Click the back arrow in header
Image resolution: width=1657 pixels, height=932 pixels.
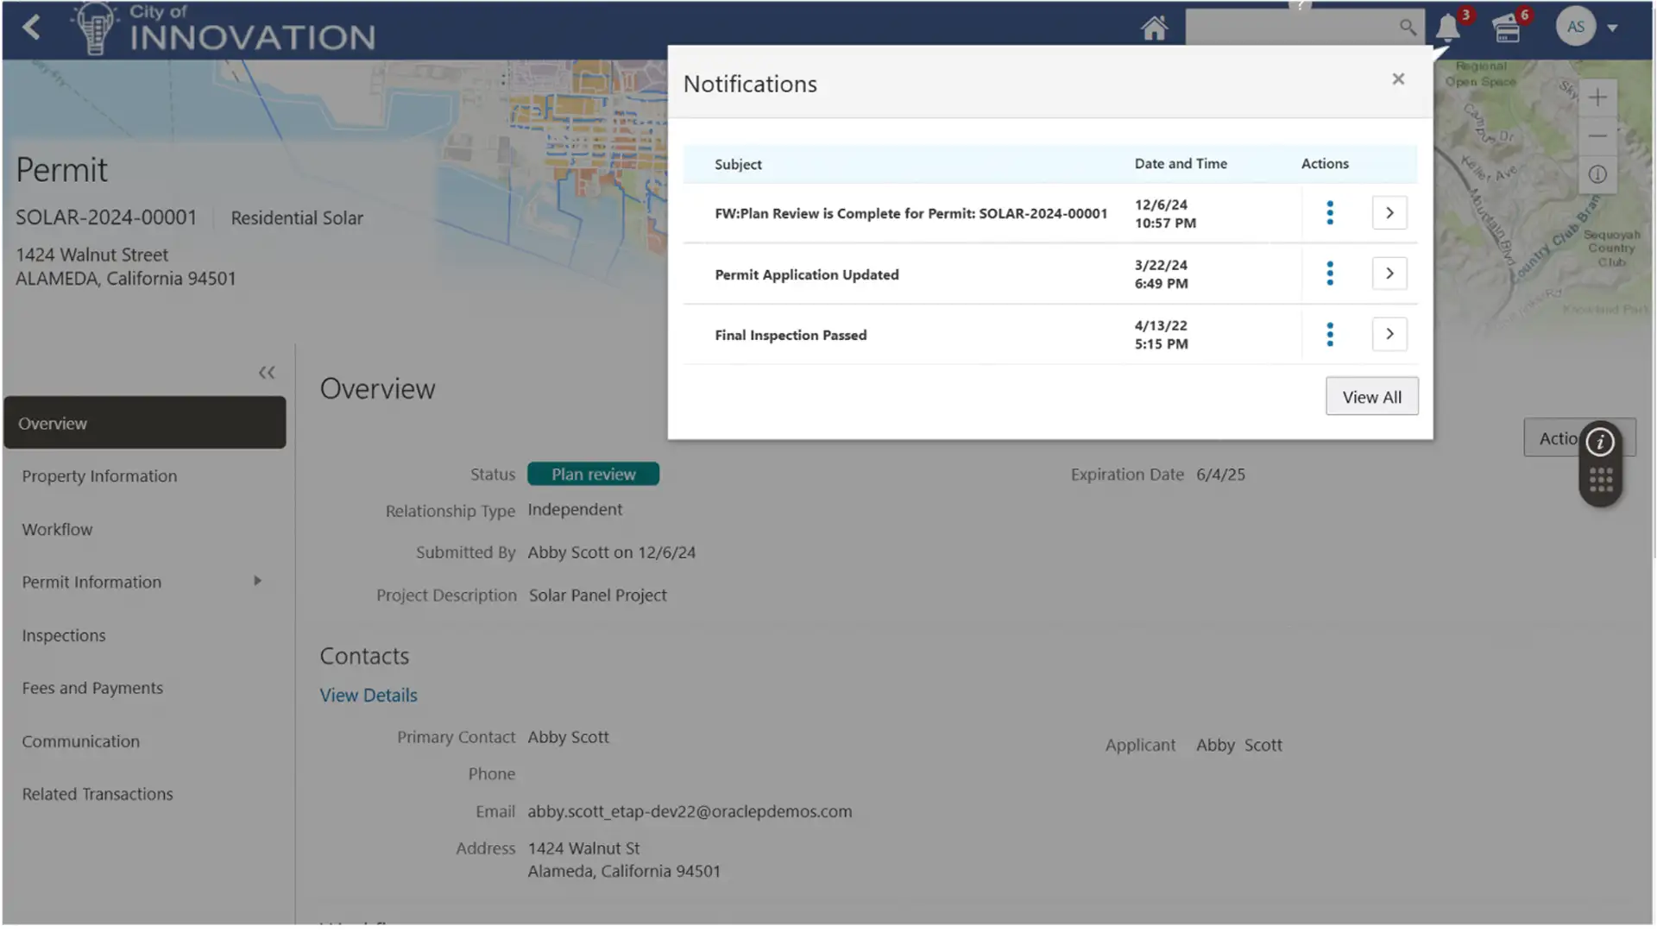32,28
